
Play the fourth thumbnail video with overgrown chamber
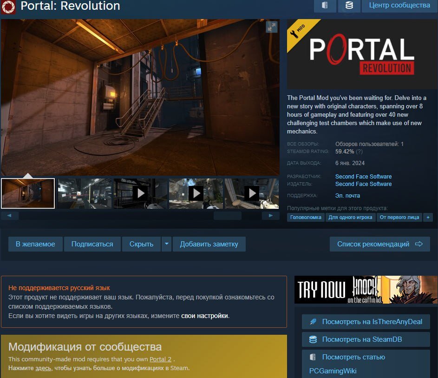[196, 193]
